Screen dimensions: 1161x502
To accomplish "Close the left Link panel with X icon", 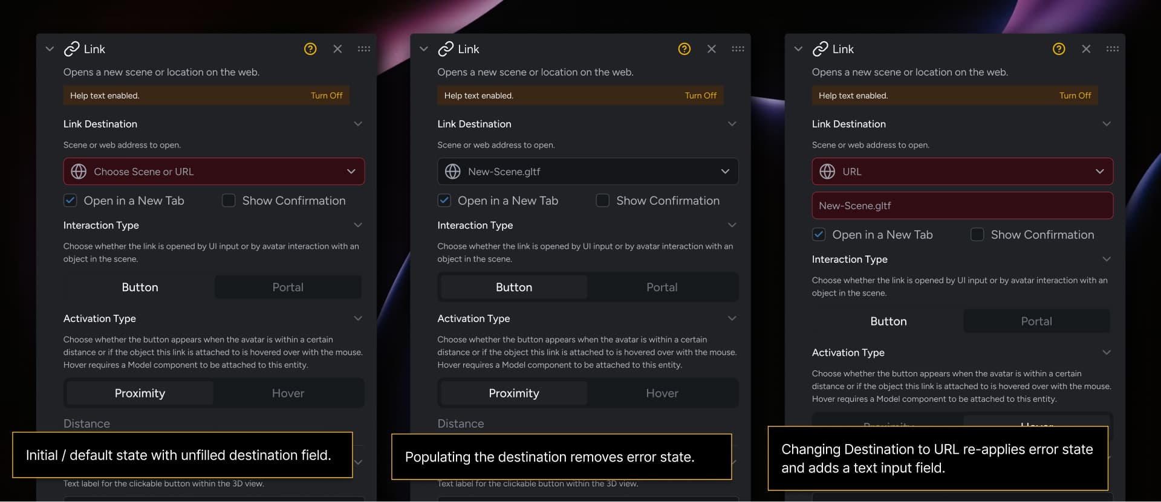I will (x=337, y=49).
